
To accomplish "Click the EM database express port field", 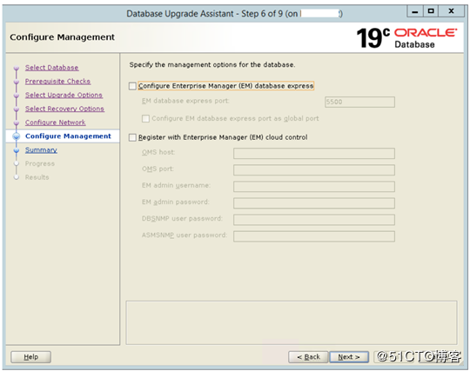I will [359, 102].
